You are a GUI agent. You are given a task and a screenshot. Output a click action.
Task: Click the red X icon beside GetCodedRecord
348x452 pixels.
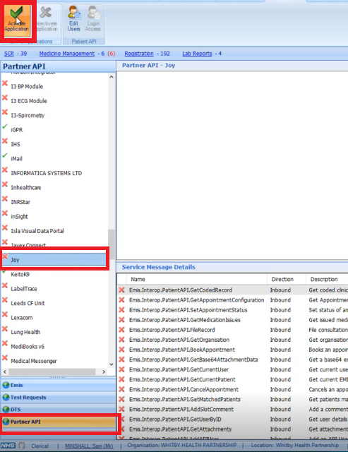(x=122, y=290)
